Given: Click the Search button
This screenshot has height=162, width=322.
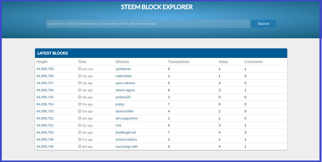Looking at the screenshot, I should 263,24.
